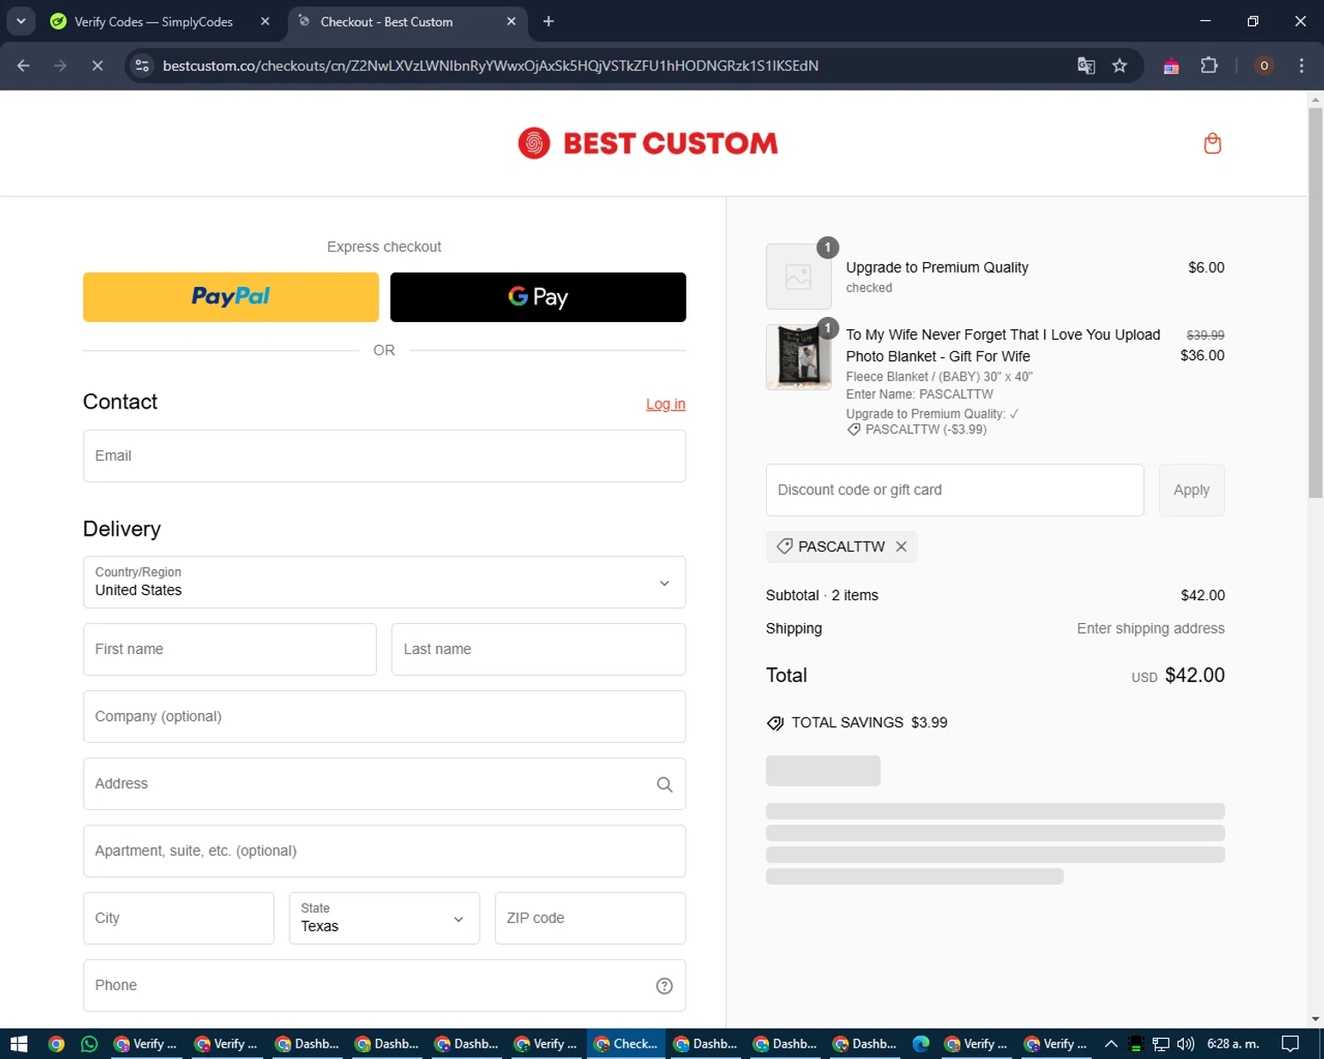Open the Chrome profile avatar
This screenshot has height=1059, width=1324.
pyautogui.click(x=1264, y=65)
